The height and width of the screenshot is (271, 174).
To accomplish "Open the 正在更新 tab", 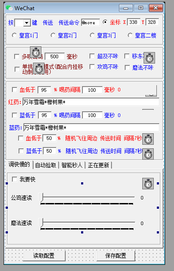I will pyautogui.click(x=99, y=165).
